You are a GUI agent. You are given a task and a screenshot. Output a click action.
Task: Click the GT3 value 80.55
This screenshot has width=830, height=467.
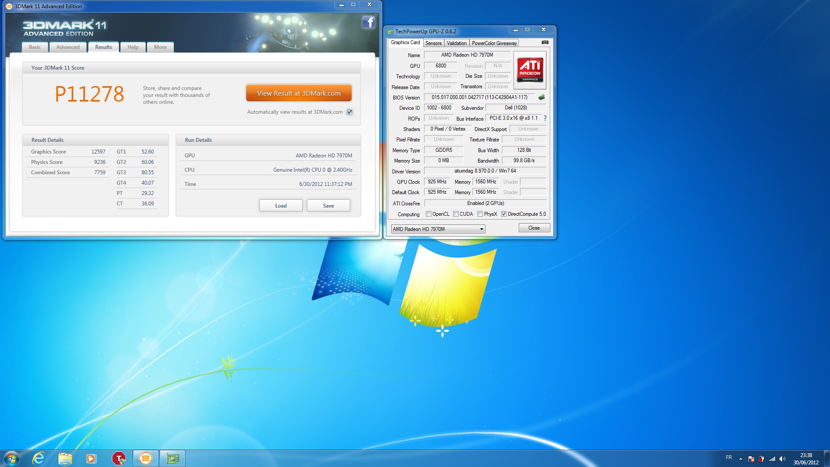coord(147,173)
